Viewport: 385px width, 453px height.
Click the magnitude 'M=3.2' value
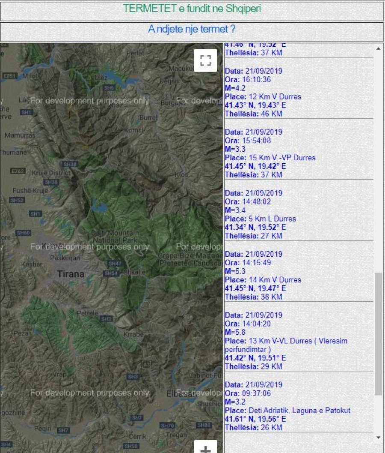coord(235,402)
